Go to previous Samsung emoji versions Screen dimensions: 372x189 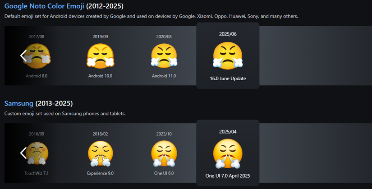[23, 153]
